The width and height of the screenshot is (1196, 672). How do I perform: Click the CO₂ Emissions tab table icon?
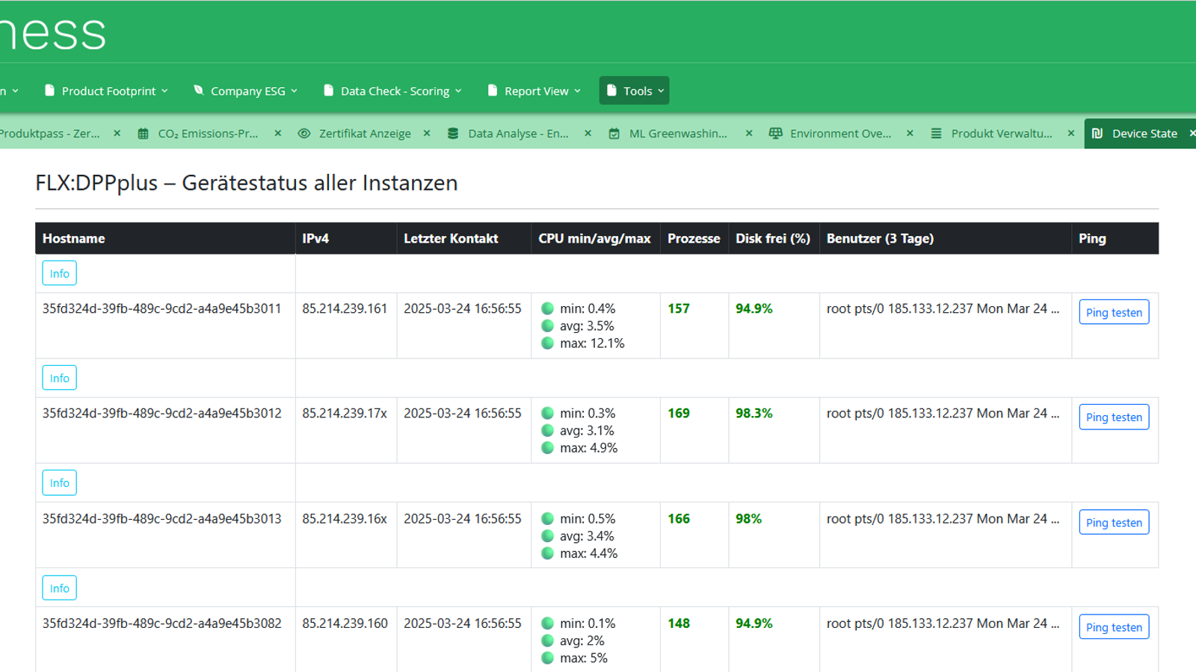click(143, 134)
